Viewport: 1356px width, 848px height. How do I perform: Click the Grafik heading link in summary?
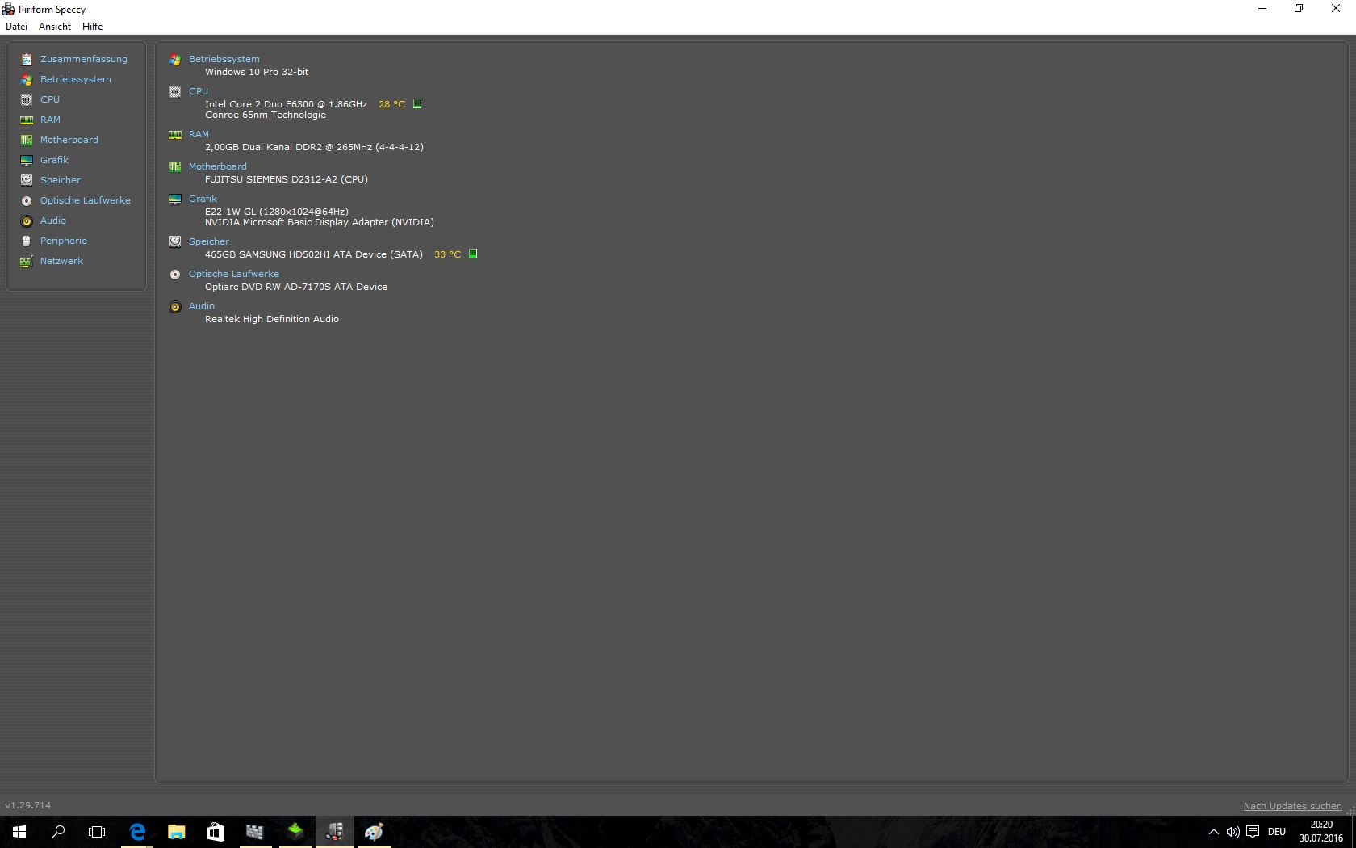tap(203, 199)
